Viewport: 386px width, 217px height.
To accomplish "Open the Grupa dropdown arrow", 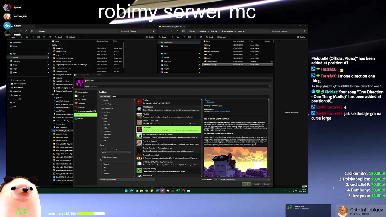I will [x=270, y=86].
